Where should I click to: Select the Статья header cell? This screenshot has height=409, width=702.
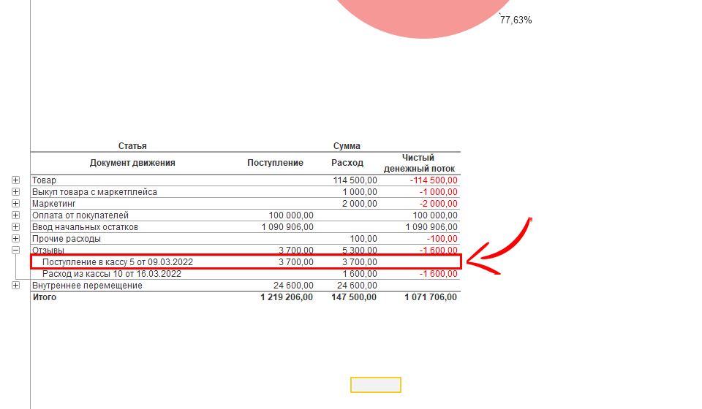pyautogui.click(x=132, y=146)
